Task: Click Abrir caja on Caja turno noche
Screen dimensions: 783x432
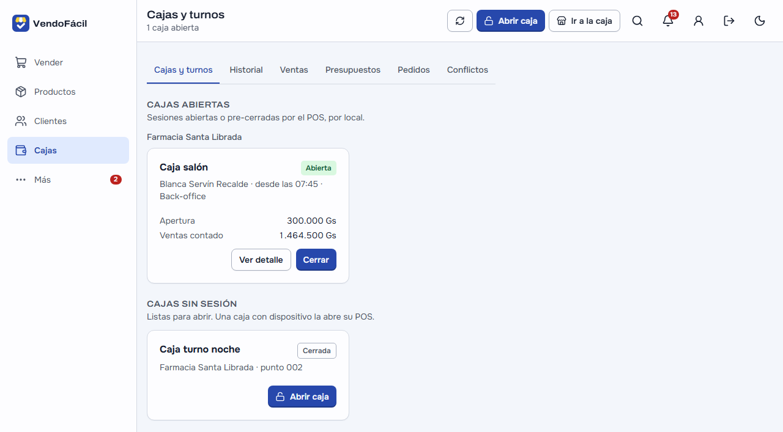Action: tap(302, 397)
